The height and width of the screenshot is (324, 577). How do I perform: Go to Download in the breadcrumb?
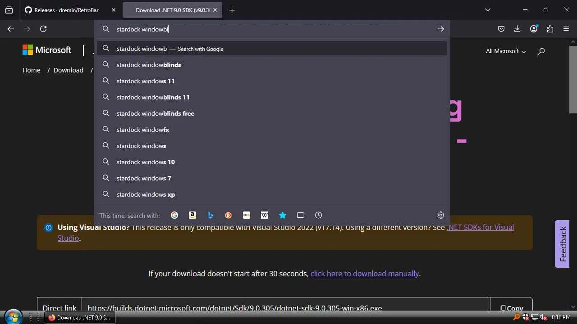pyautogui.click(x=69, y=70)
